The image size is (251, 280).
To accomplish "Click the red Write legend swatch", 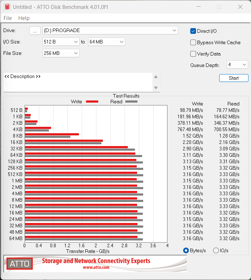I will click(92, 102).
